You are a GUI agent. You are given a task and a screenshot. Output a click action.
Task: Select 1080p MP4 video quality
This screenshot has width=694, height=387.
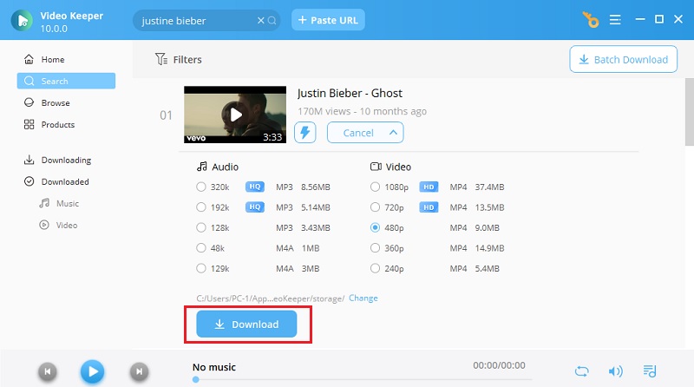(x=375, y=187)
